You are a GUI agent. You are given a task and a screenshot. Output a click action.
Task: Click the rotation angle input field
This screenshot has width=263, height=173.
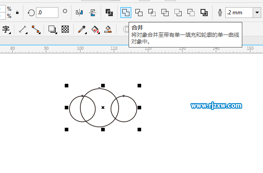[x=47, y=13]
